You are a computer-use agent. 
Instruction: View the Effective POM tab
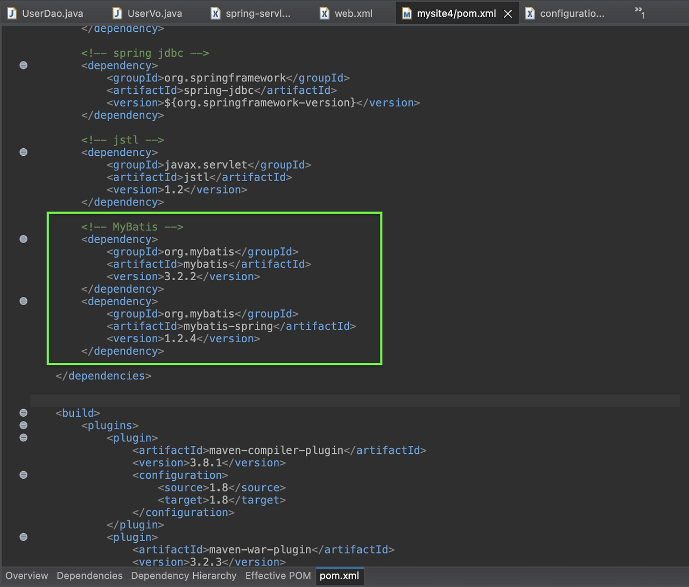pyautogui.click(x=277, y=576)
